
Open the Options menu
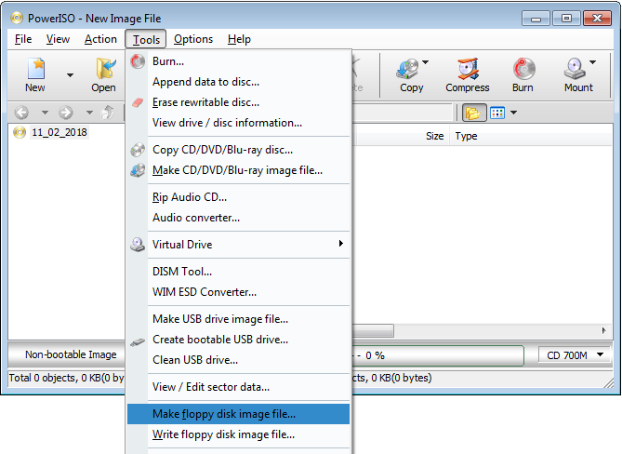tap(193, 39)
